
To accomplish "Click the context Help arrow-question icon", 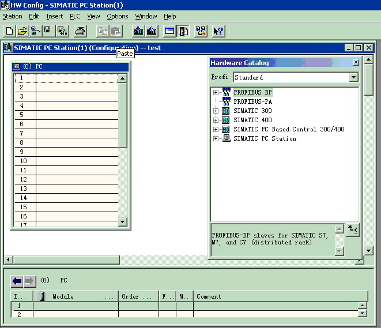I will pos(218,31).
